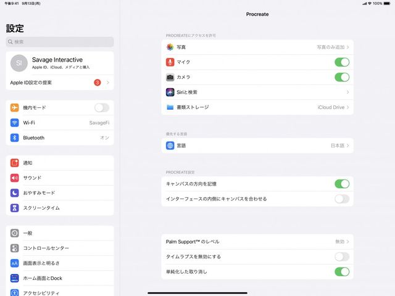The width and height of the screenshot is (395, 296).
Task: Open Bluetooth settings row
Action: click(60, 138)
